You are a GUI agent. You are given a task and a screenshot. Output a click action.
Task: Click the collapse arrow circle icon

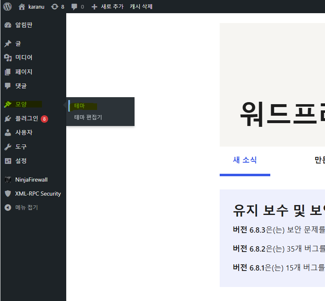pos(8,208)
